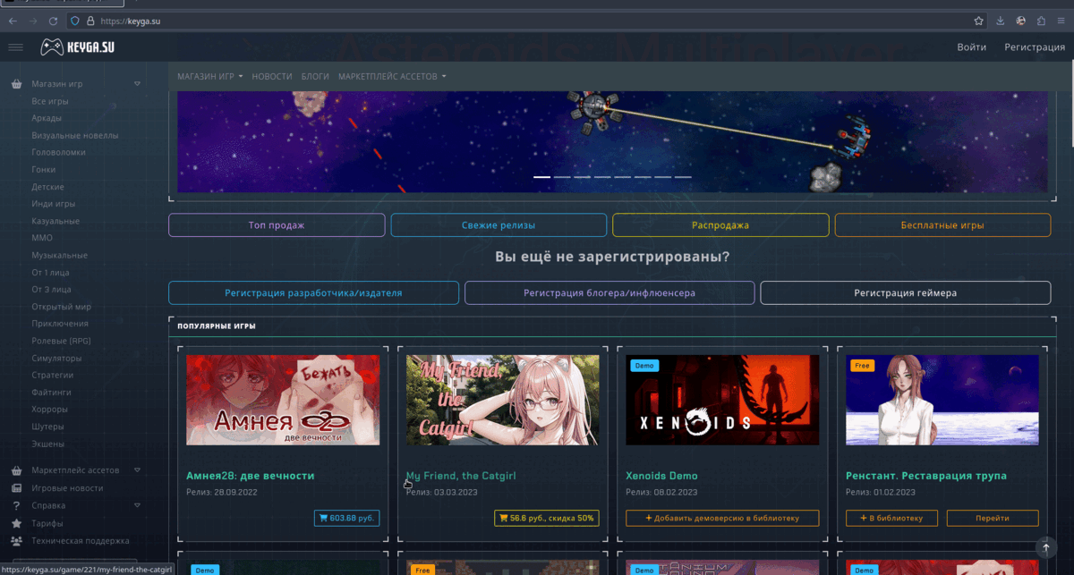
Task: Click the Demo badge on Xenoids card
Action: coord(644,365)
